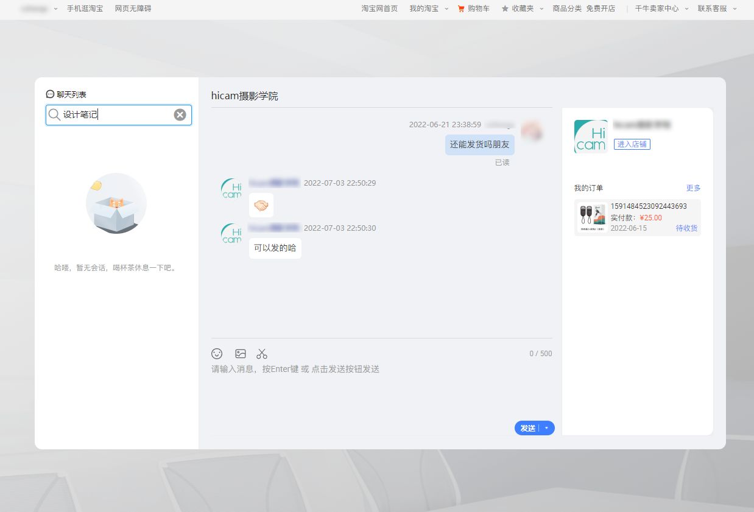Click the 手机逛淘宝 link
The height and width of the screenshot is (512, 754).
tap(85, 9)
